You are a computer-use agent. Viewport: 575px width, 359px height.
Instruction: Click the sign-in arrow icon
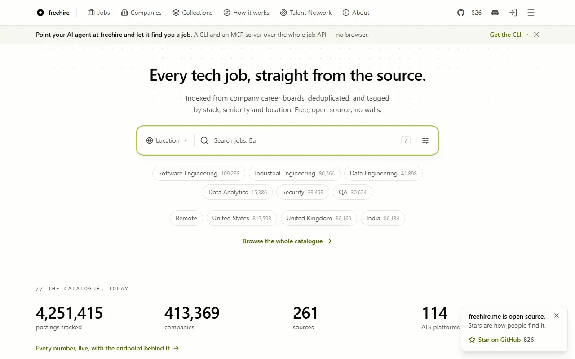click(513, 13)
